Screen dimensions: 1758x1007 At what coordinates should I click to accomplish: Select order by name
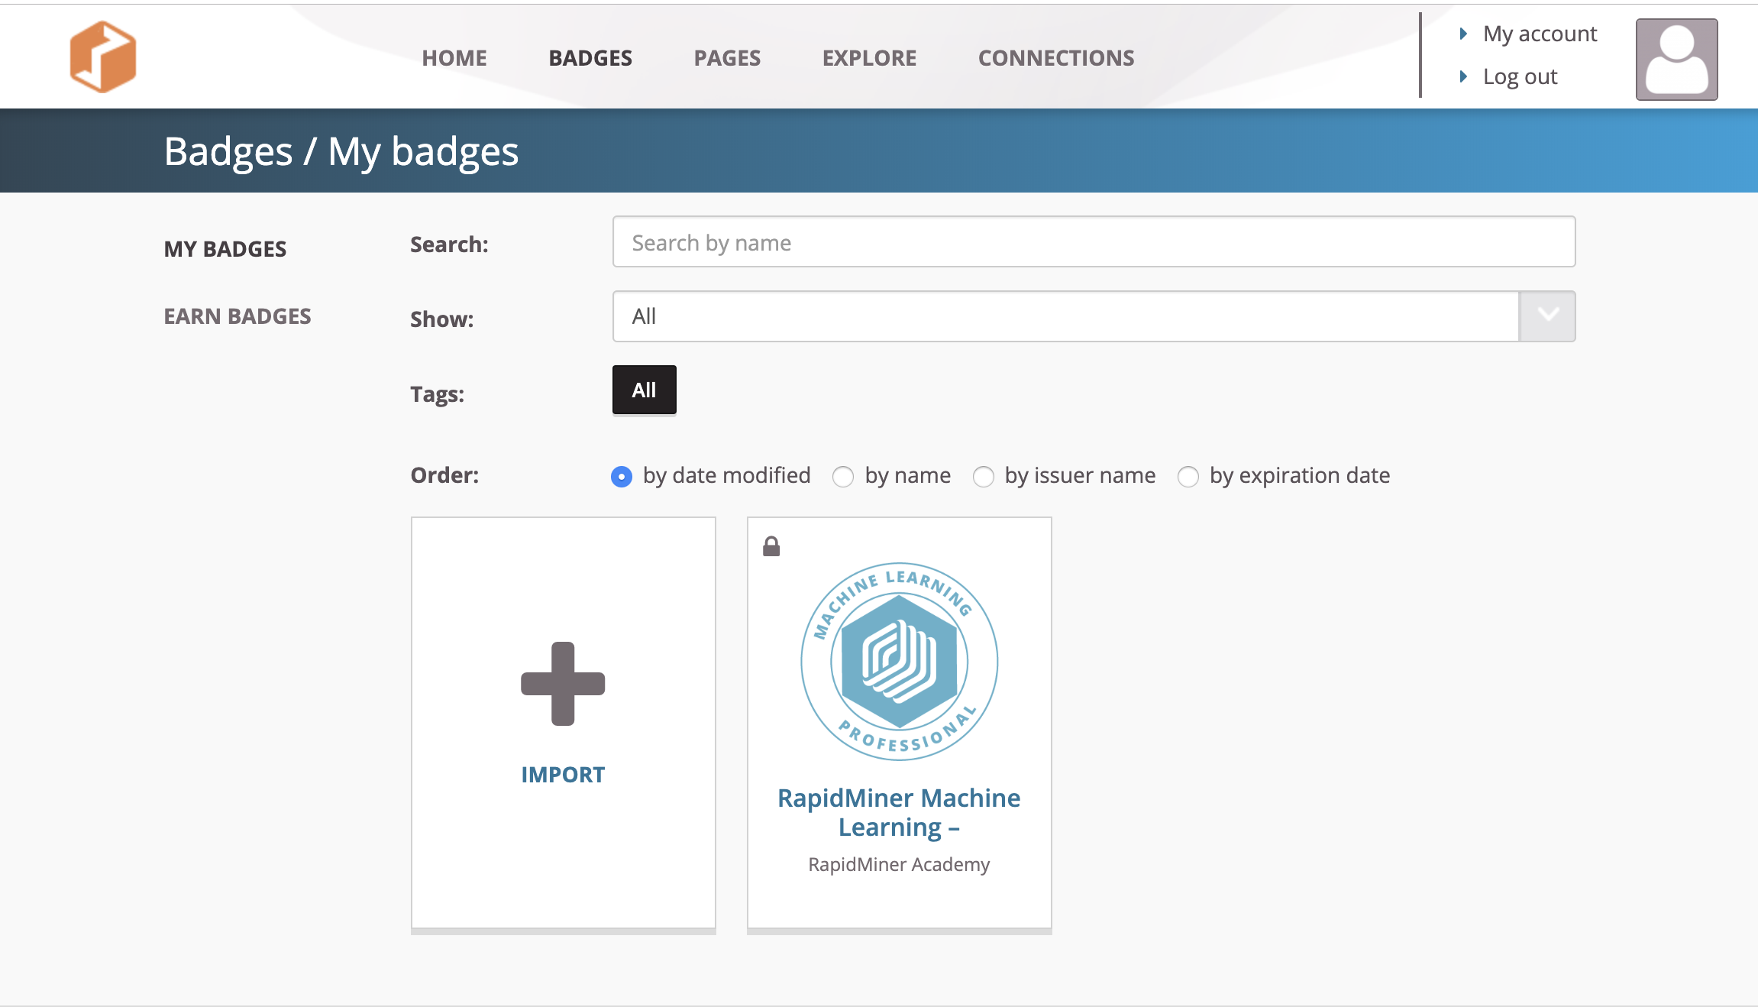click(843, 477)
